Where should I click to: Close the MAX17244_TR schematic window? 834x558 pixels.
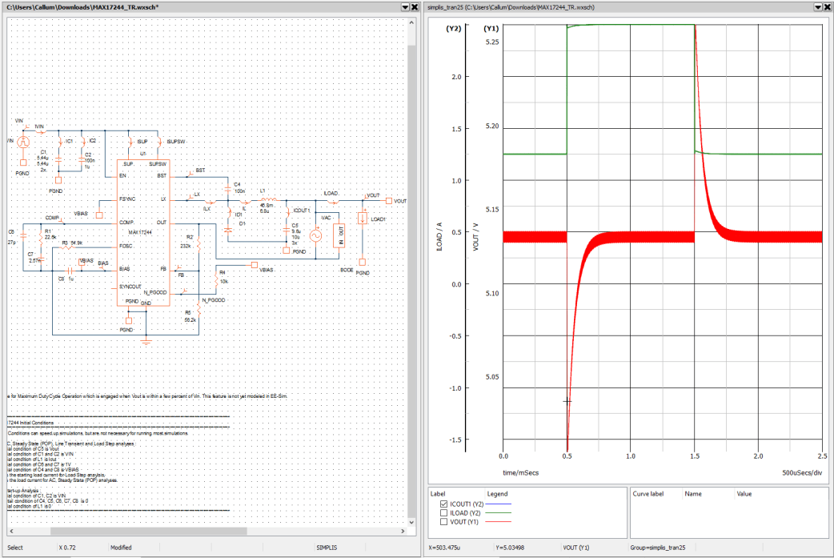tap(415, 7)
